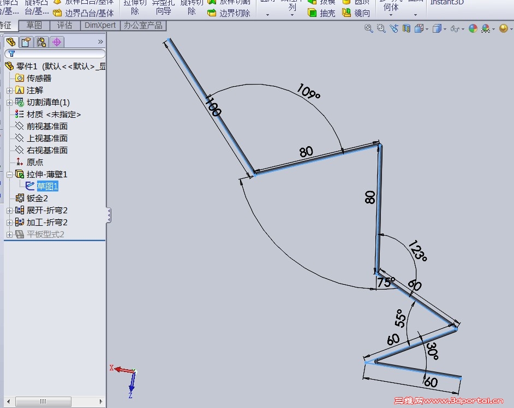Open the DimXpertManager crosshair tab
This screenshot has width=514, height=408.
tap(57, 42)
